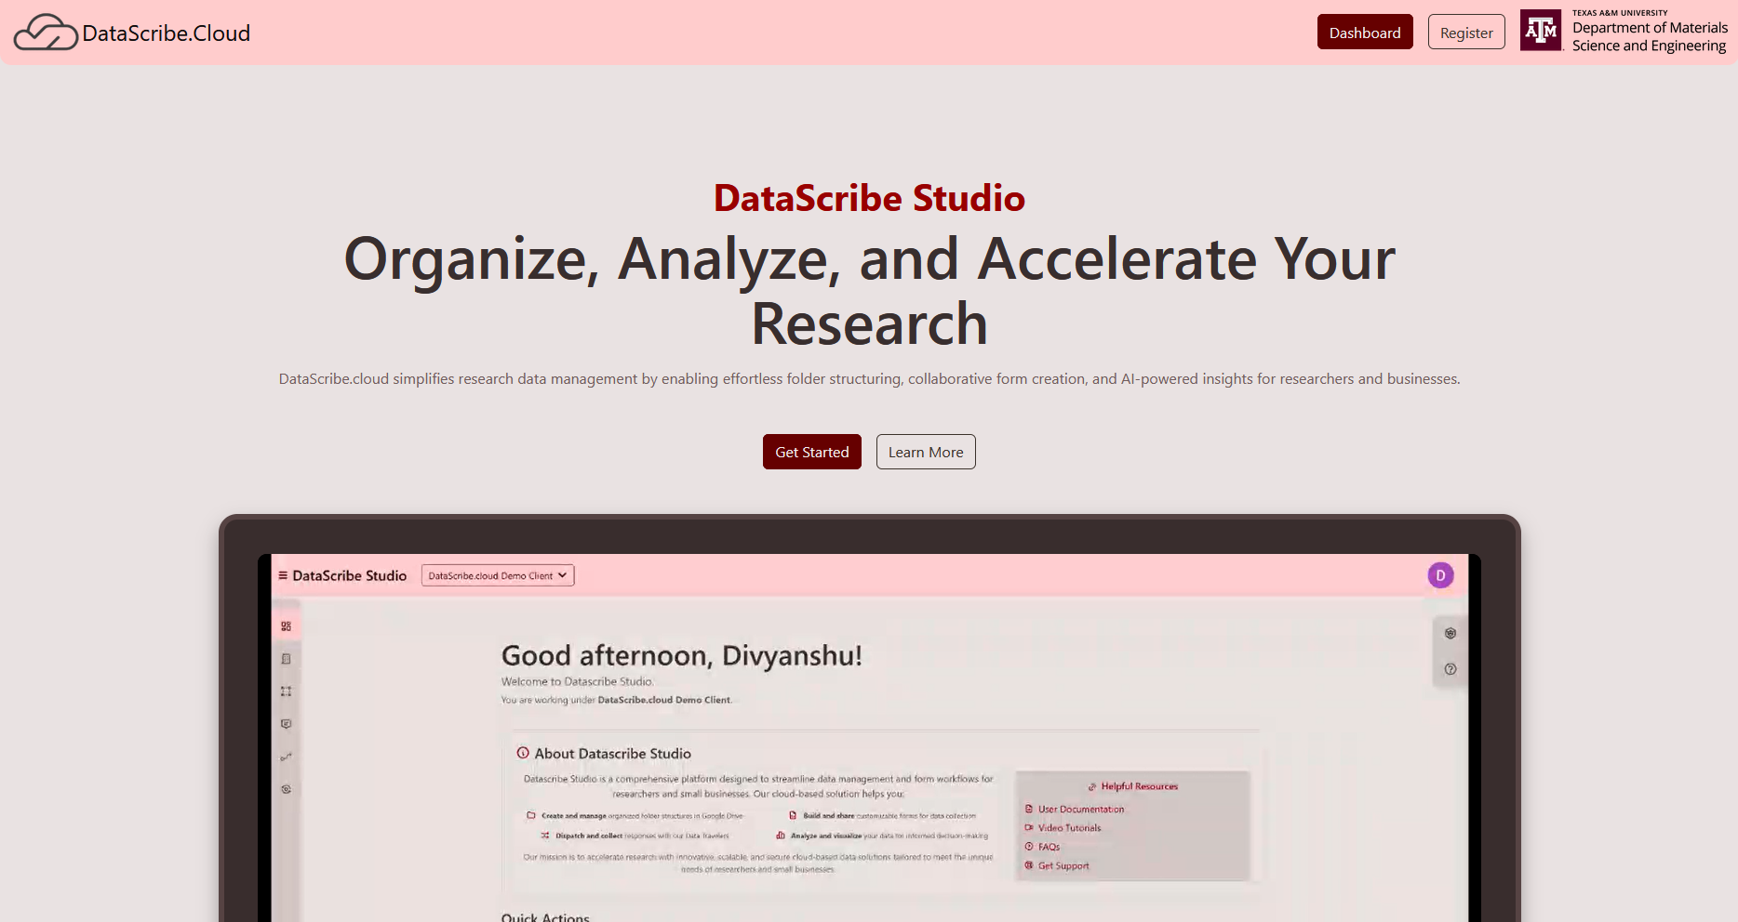Click the FAQs resource link
The image size is (1738, 922).
(1049, 846)
